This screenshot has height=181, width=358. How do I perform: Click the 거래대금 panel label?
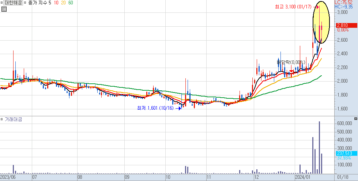point(14,119)
